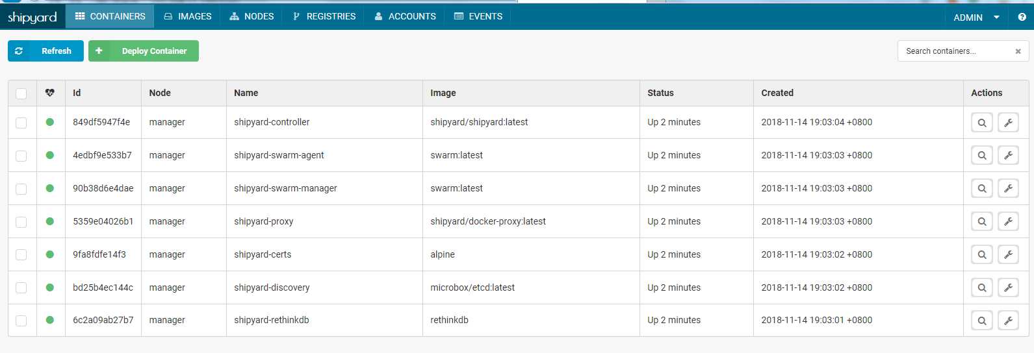Inspect shipyard-discovery using magnifier icon
Image resolution: width=1034 pixels, height=353 pixels.
pyautogui.click(x=982, y=288)
